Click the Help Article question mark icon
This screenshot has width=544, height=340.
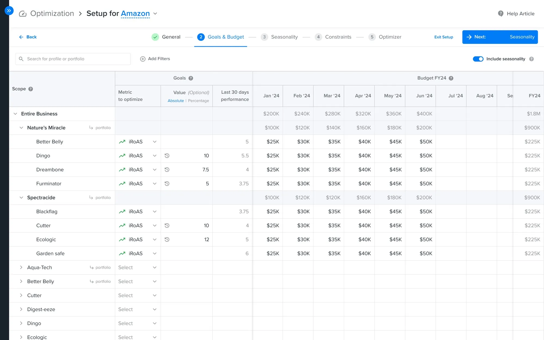click(x=500, y=14)
